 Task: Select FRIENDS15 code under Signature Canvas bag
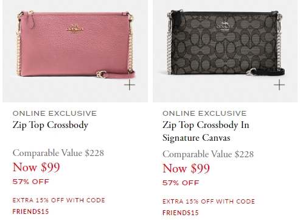(x=181, y=213)
